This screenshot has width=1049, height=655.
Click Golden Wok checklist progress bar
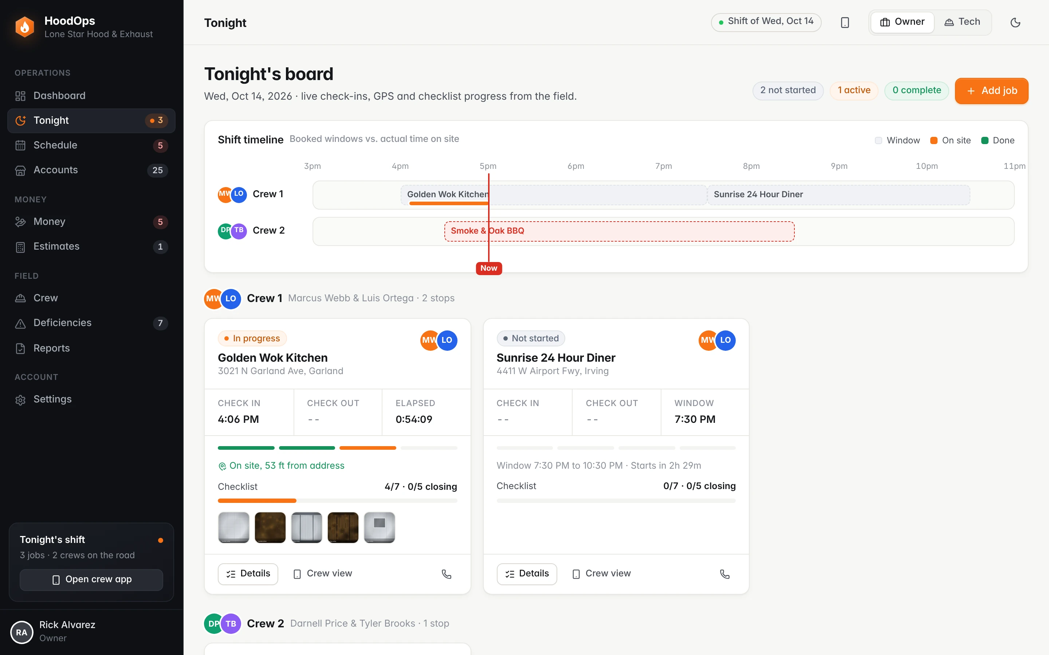pyautogui.click(x=337, y=501)
